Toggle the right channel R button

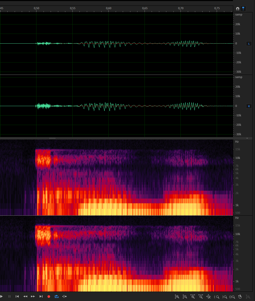pos(249,106)
